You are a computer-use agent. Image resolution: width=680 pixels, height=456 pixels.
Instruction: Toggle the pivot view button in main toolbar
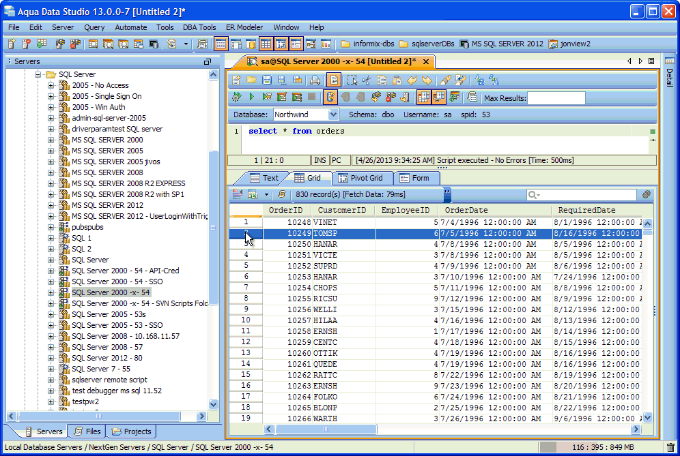(x=281, y=44)
